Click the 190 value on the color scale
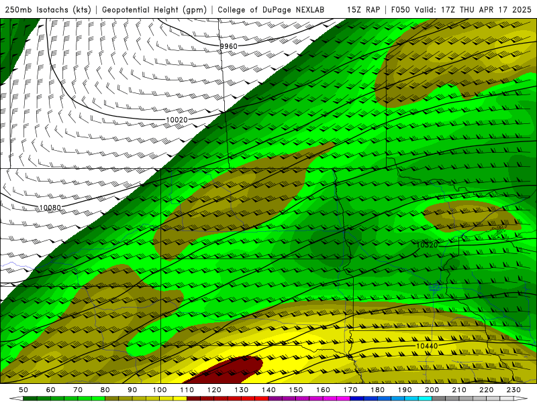The image size is (537, 402). point(405,390)
